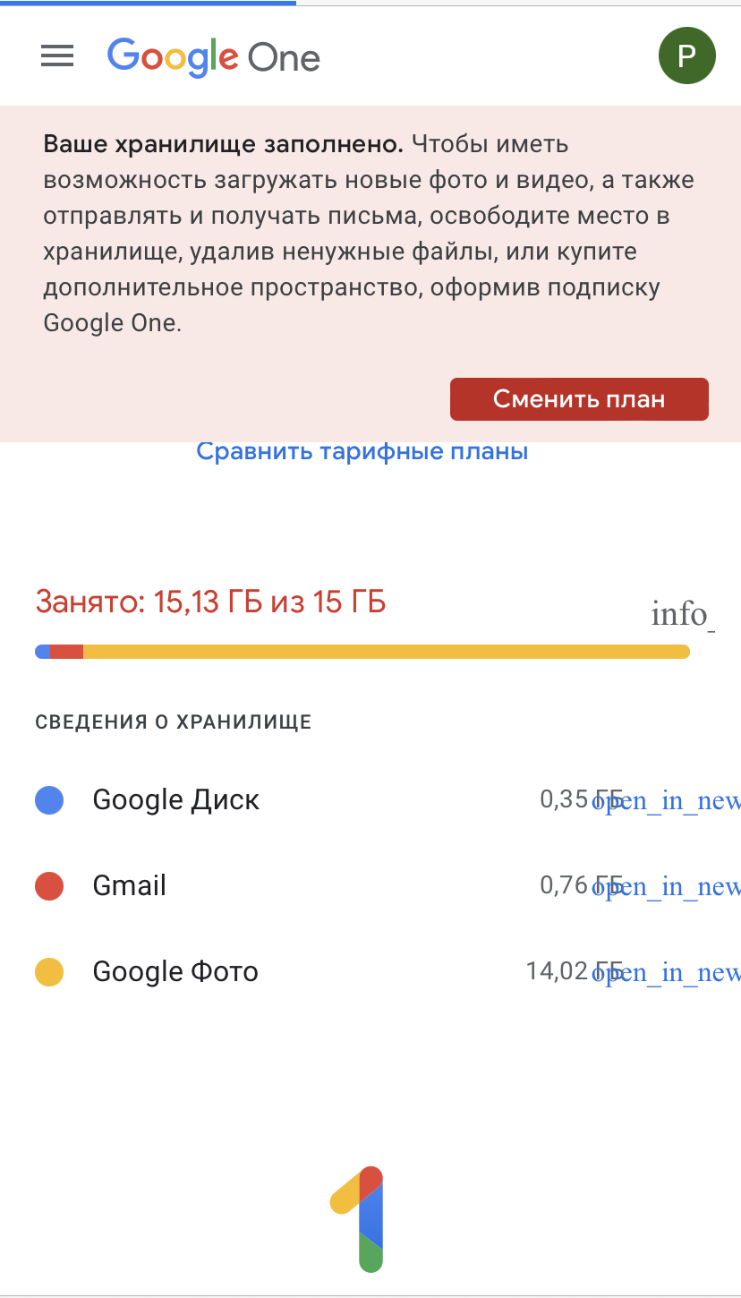Click the red dot beside Gmail
The image size is (741, 1298).
pos(49,886)
